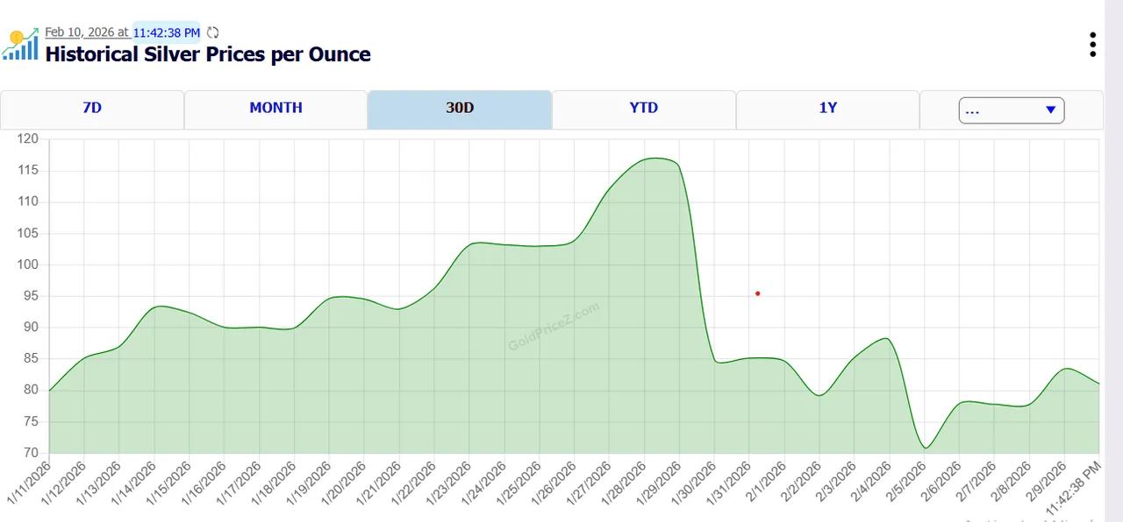This screenshot has width=1123, height=522.
Task: Click the 11:42:38 PM x-axis label
Action: 1074,488
